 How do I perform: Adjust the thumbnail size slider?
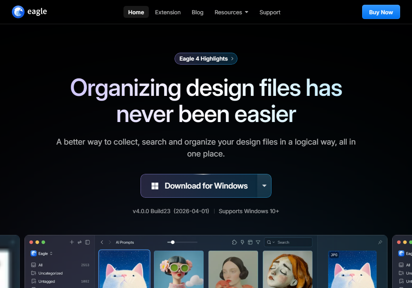click(182, 242)
